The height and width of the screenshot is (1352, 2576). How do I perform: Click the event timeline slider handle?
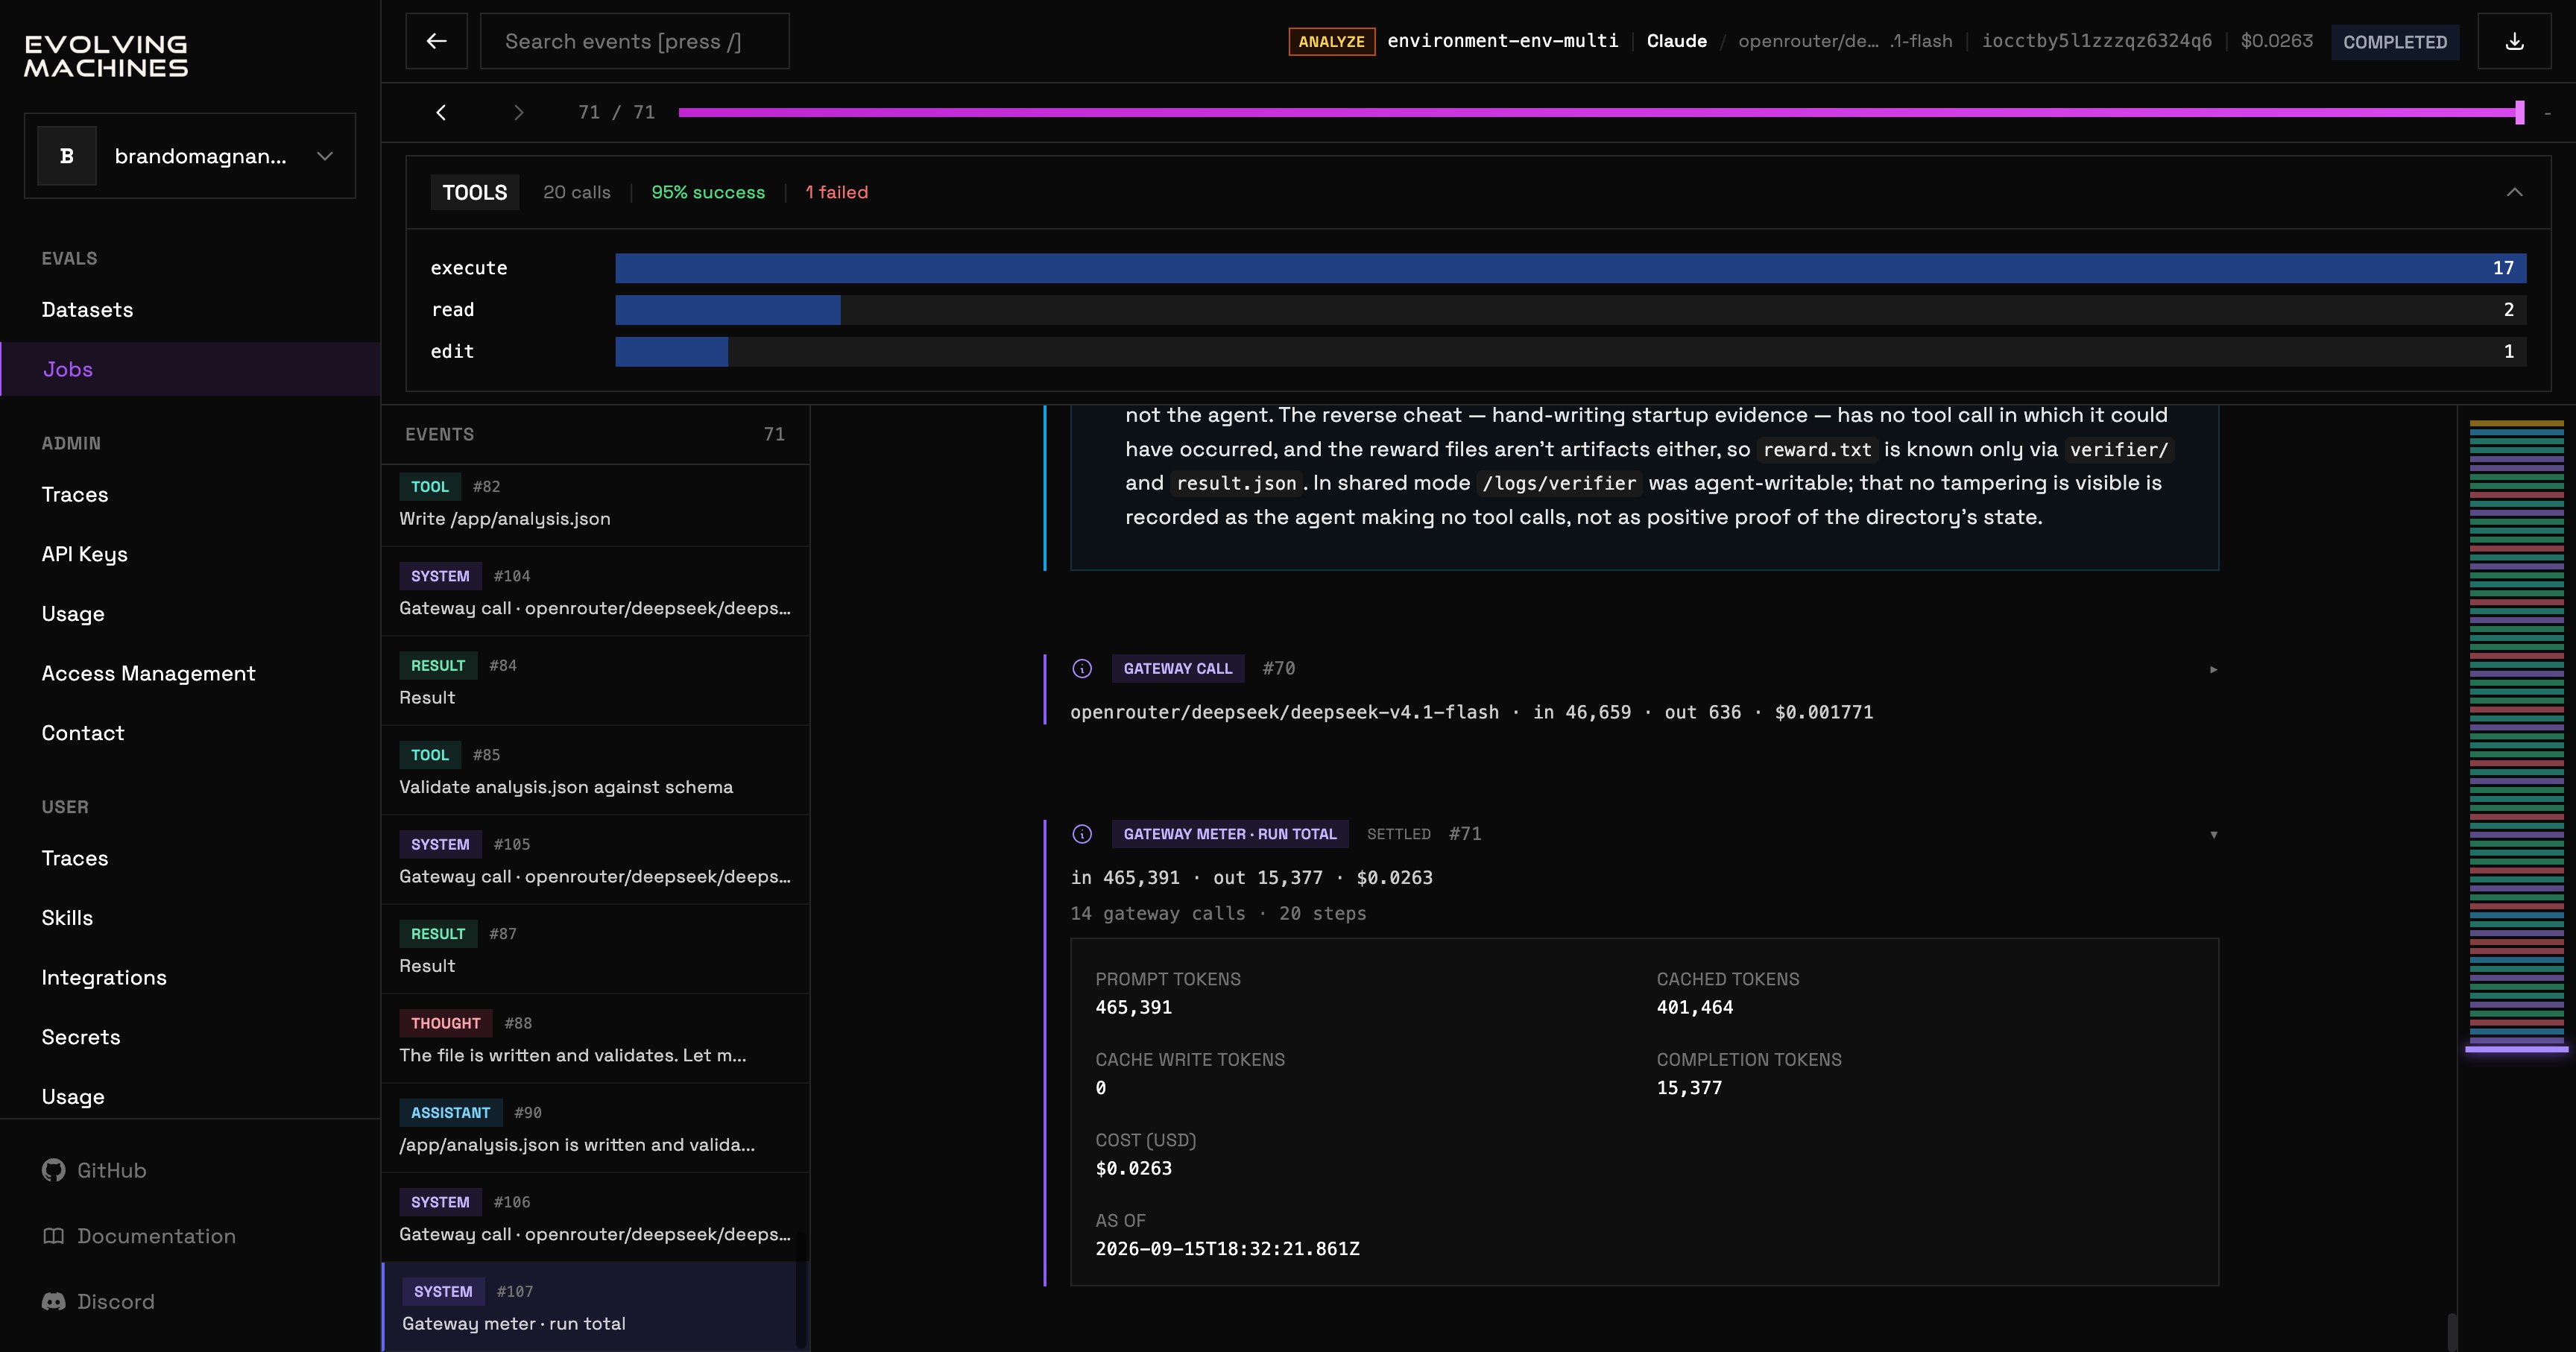[2519, 112]
